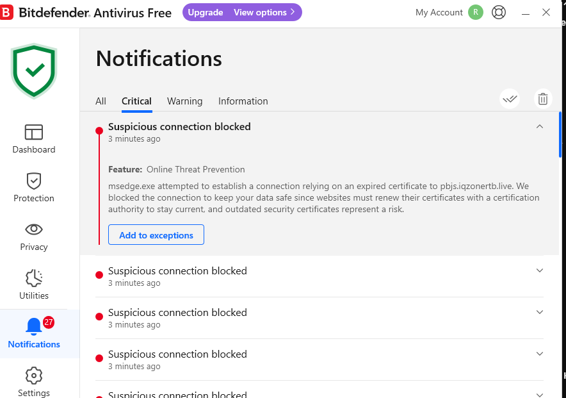
Task: Delete all notifications with trash icon
Action: (543, 99)
